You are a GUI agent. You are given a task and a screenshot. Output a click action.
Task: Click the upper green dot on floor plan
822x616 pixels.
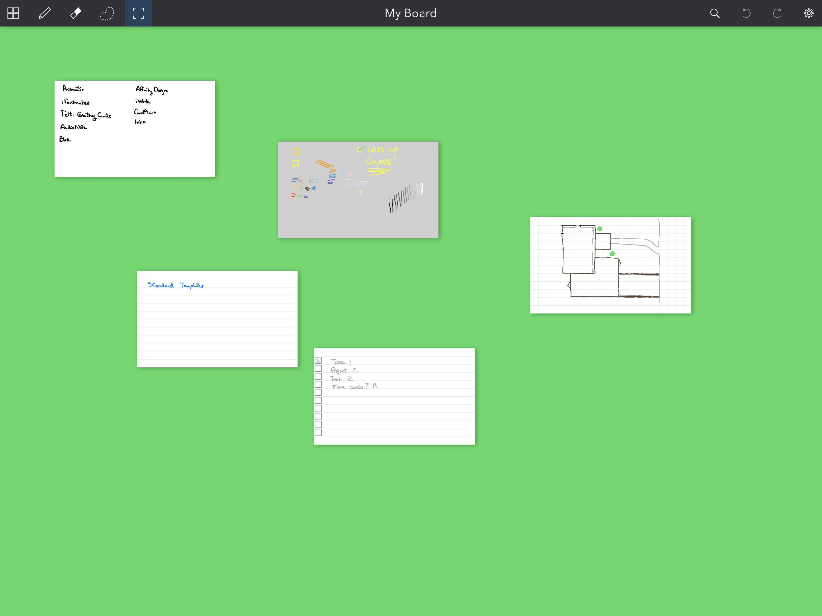(x=600, y=229)
